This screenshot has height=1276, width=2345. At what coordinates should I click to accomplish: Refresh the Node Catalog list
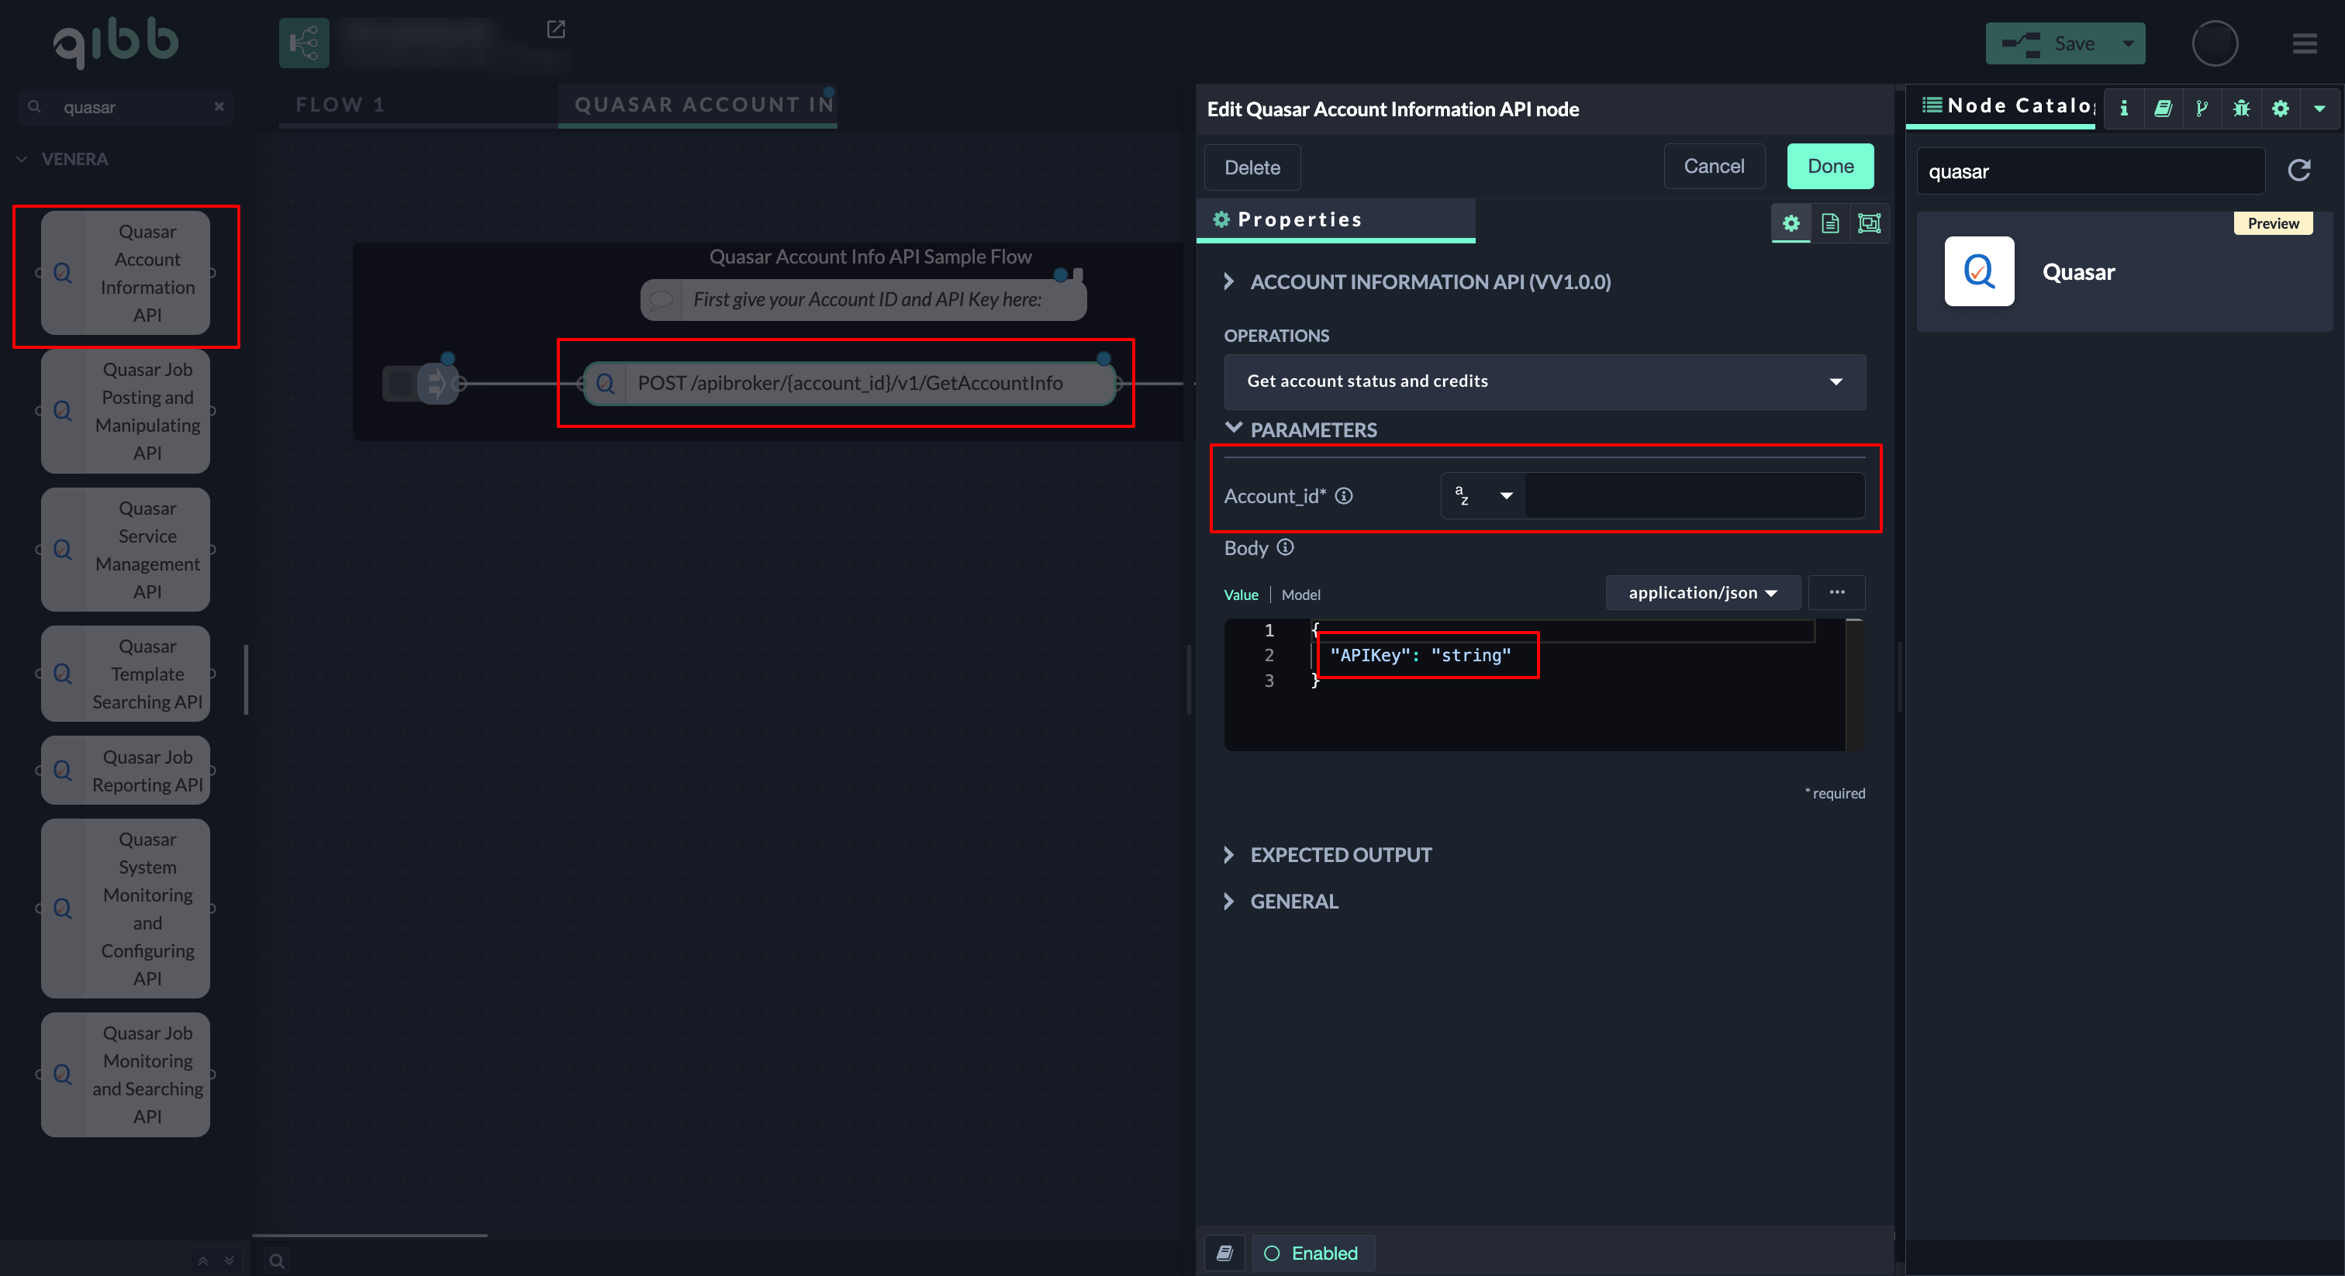2298,171
